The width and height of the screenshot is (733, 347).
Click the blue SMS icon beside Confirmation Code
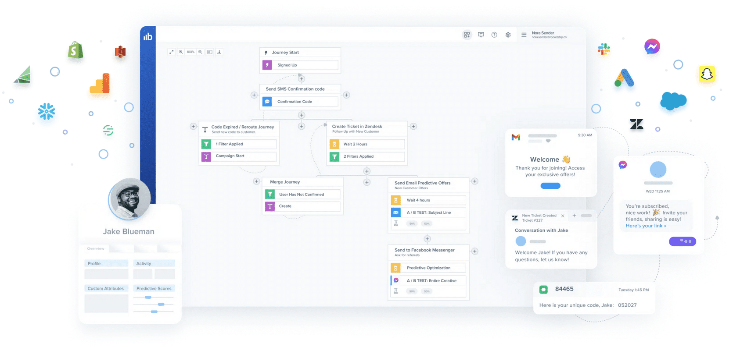[267, 101]
